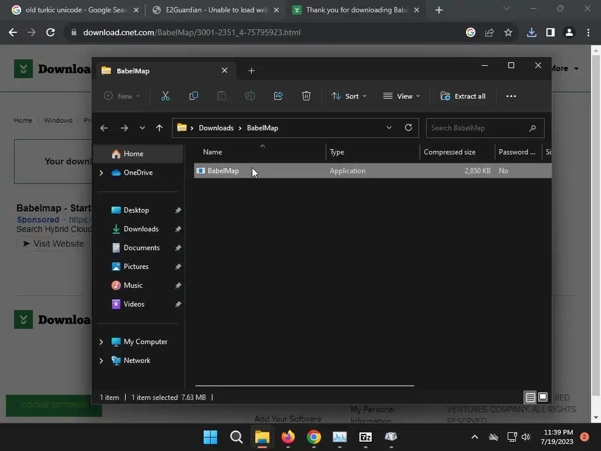Click the Delete trash can icon
This screenshot has height=451, width=601.
pyautogui.click(x=306, y=96)
